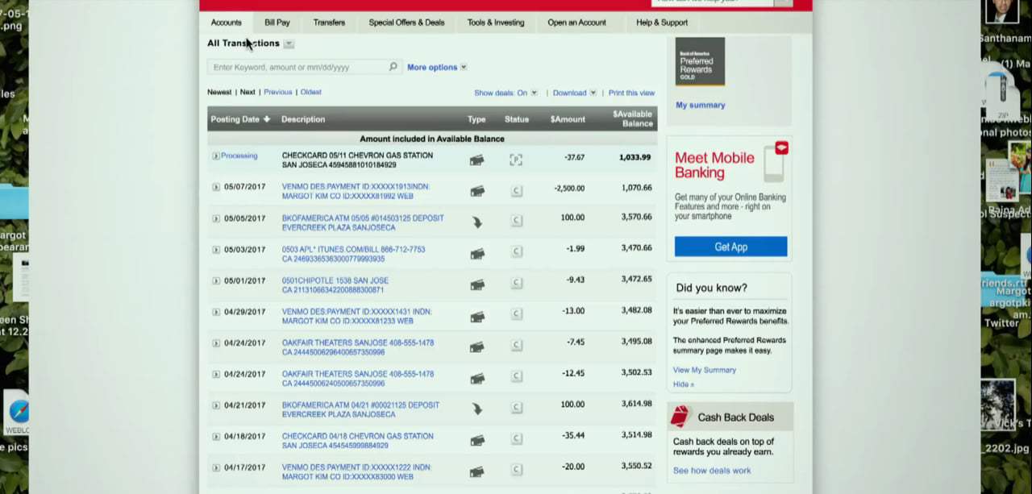Screen dimensions: 1032x494
Task: Jump to Oldest transactions
Action: click(311, 92)
